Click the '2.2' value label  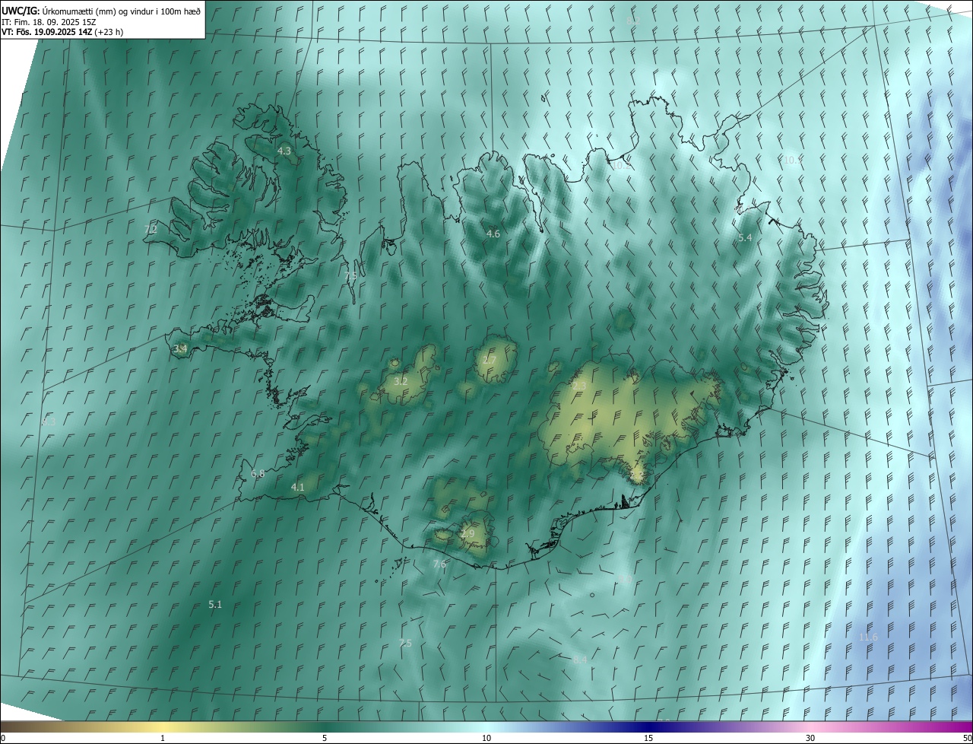(x=636, y=474)
